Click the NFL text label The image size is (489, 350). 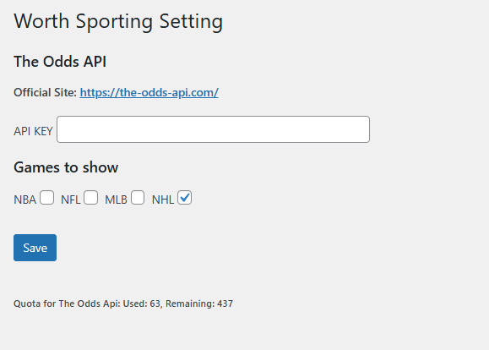[70, 200]
